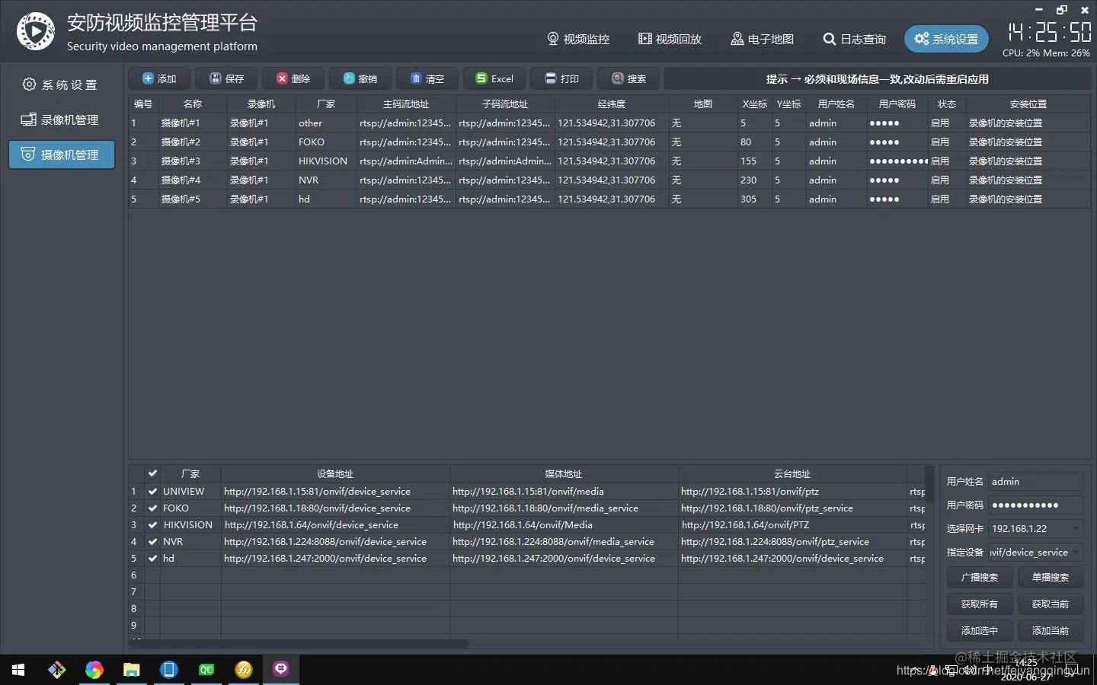Image resolution: width=1097 pixels, height=685 pixels.
Task: Open 视频监控 video monitoring view
Action: 578,39
